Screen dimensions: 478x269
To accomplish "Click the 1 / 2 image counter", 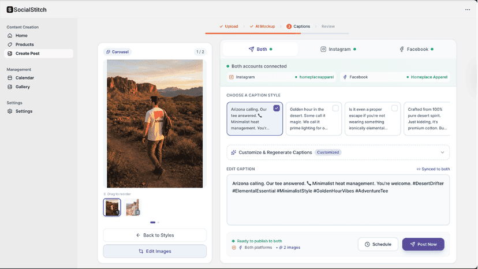I will [200, 52].
